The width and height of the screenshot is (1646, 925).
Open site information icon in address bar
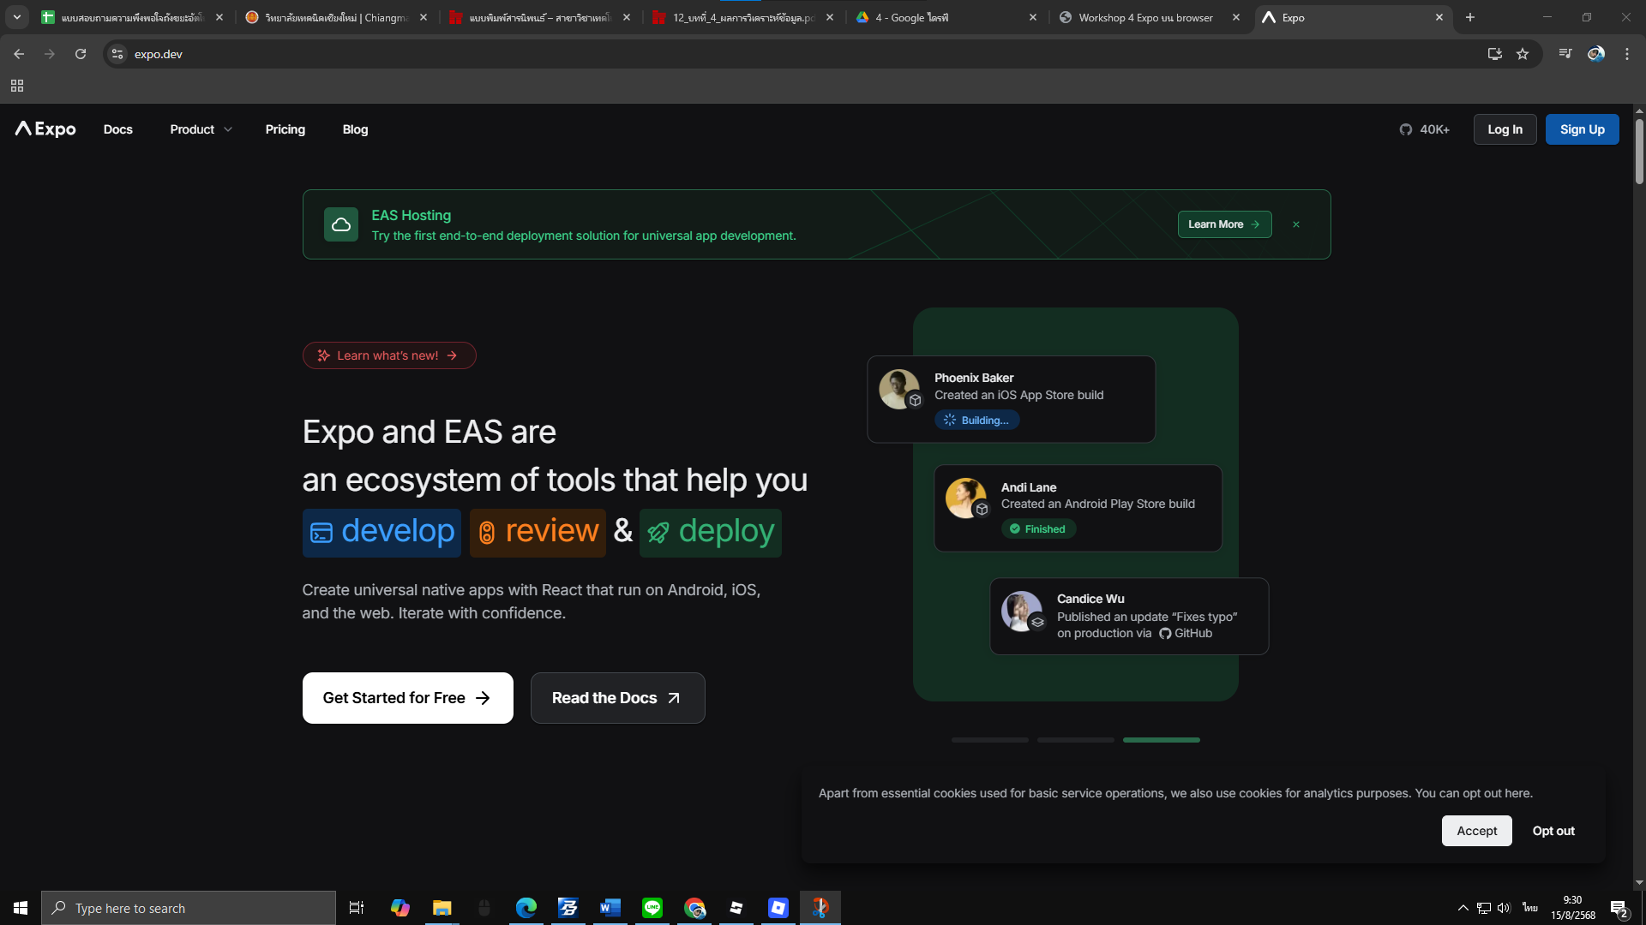tap(117, 54)
